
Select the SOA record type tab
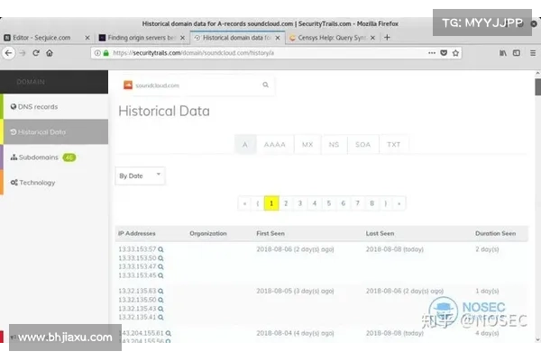[363, 145]
